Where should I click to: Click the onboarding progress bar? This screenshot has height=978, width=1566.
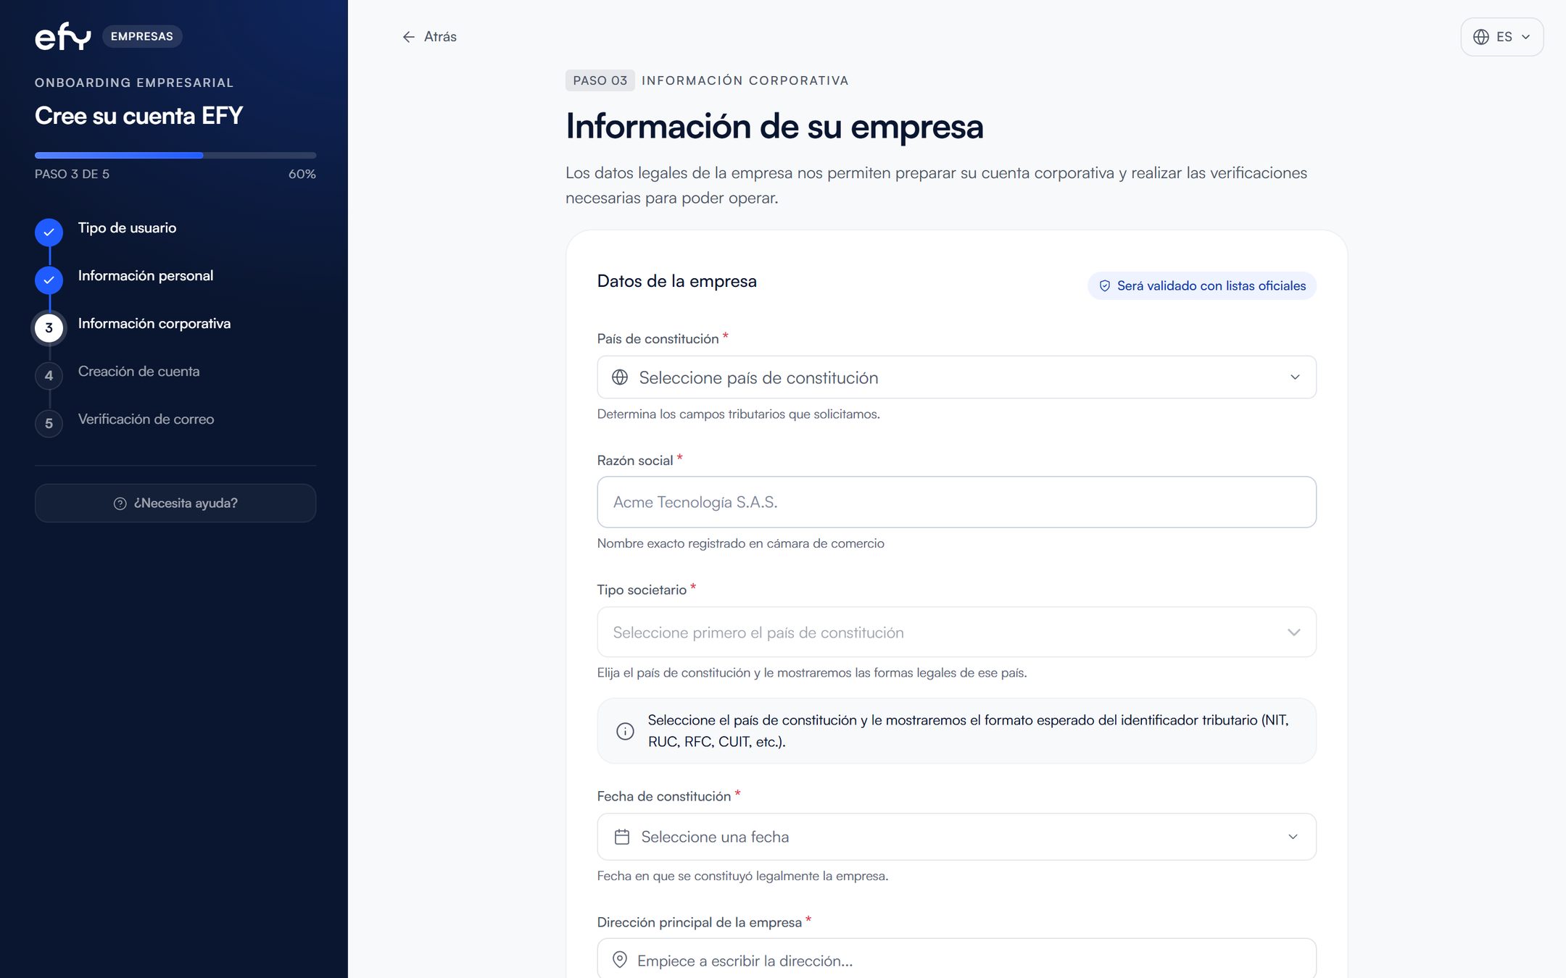[175, 155]
